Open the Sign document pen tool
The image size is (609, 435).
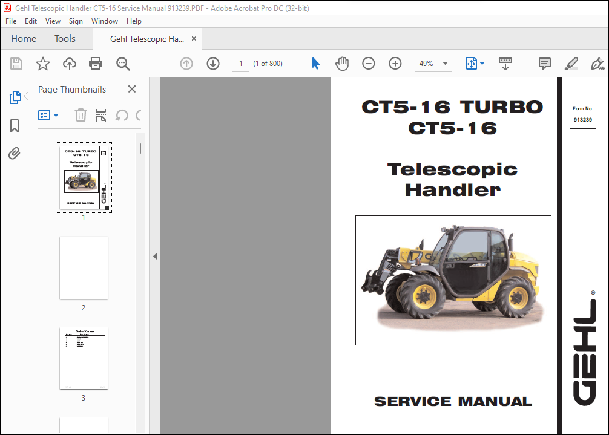point(597,64)
